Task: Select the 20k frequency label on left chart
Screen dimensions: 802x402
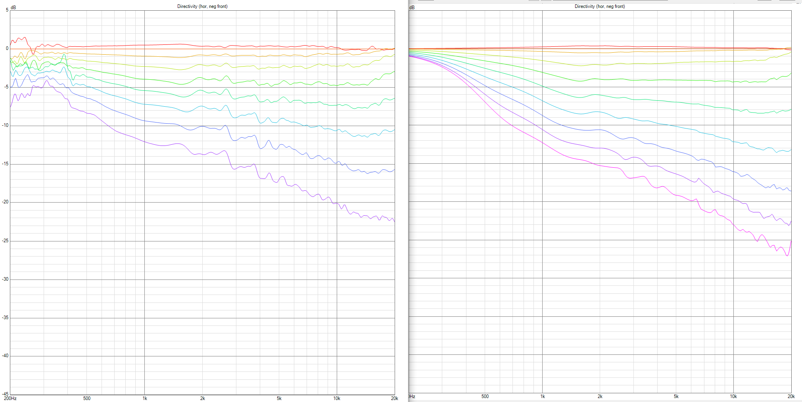Action: point(394,398)
